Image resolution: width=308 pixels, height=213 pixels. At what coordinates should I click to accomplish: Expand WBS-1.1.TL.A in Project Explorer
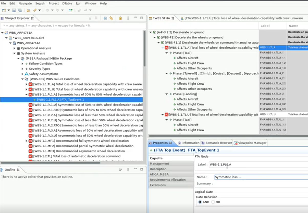pos(26,84)
